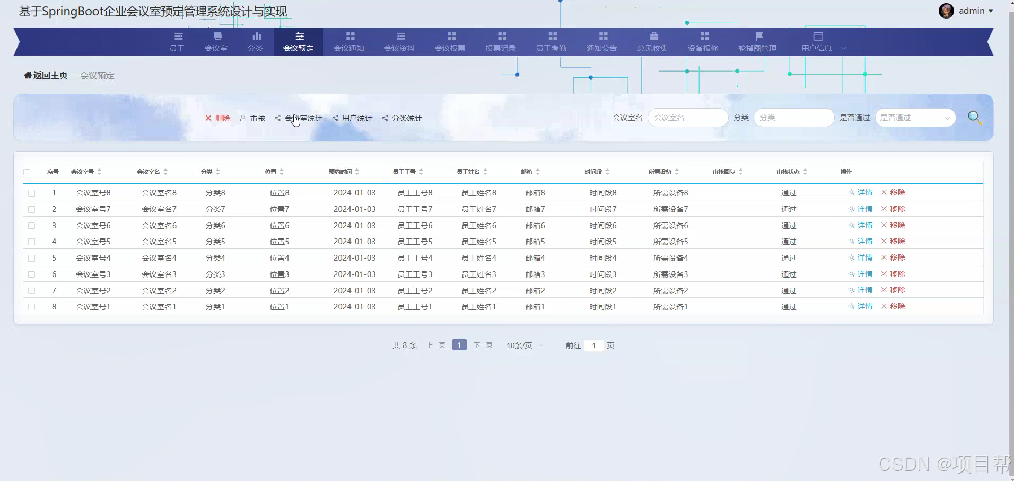
Task: Switch to the 会议预定 tab
Action: (298, 42)
